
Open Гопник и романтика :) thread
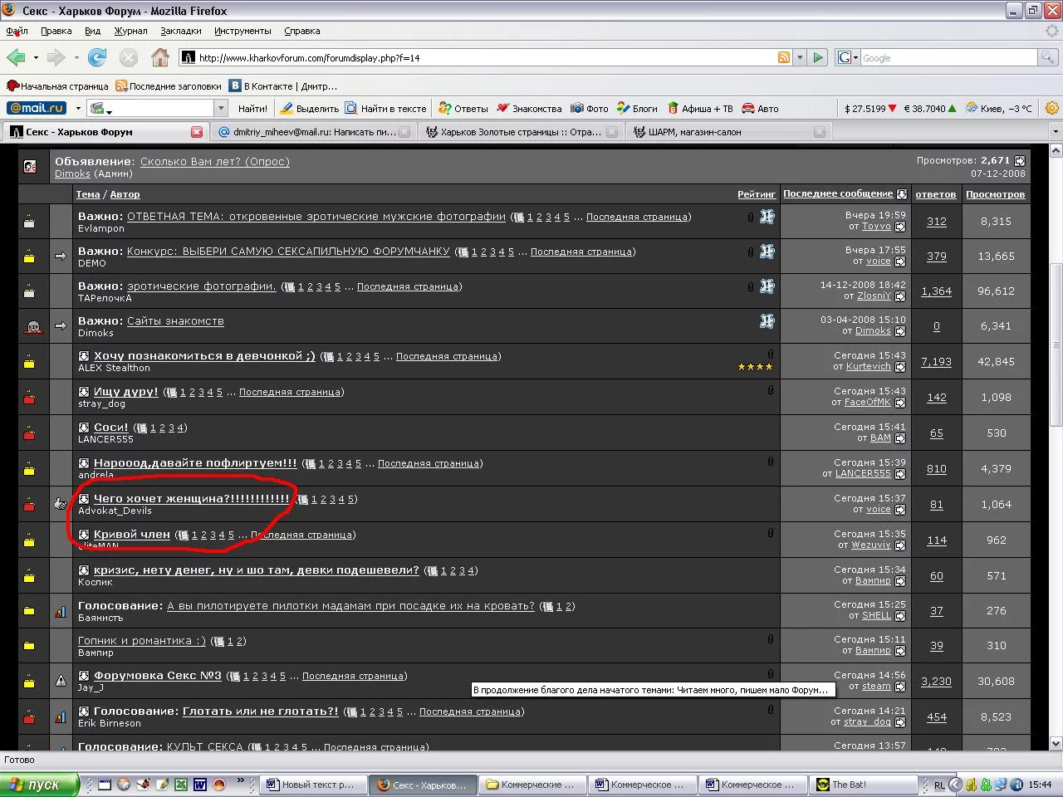tap(142, 641)
